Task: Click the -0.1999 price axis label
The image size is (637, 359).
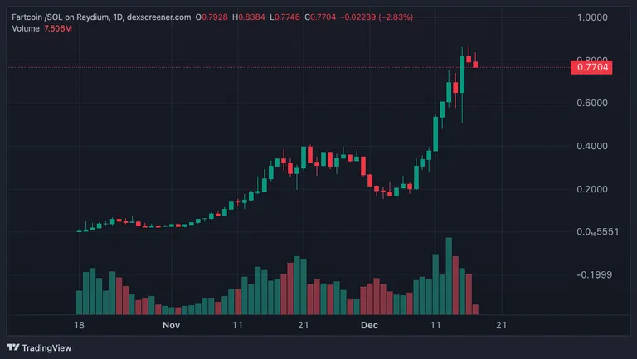Action: point(595,275)
